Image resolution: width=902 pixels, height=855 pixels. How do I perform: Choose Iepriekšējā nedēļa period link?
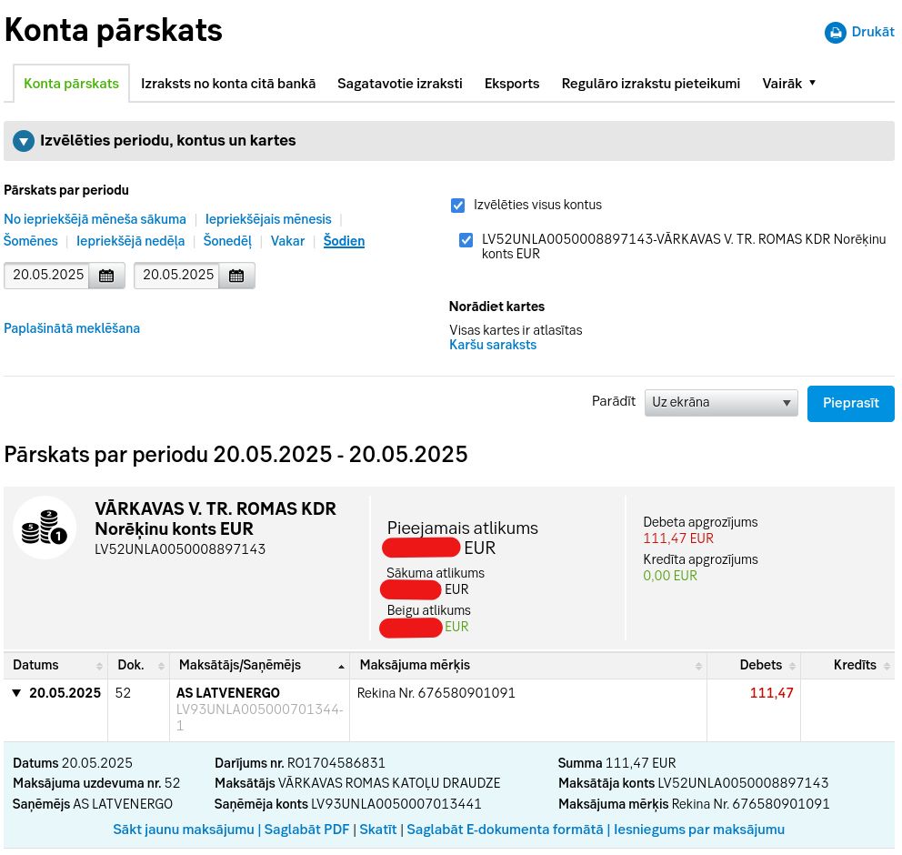[x=131, y=240]
